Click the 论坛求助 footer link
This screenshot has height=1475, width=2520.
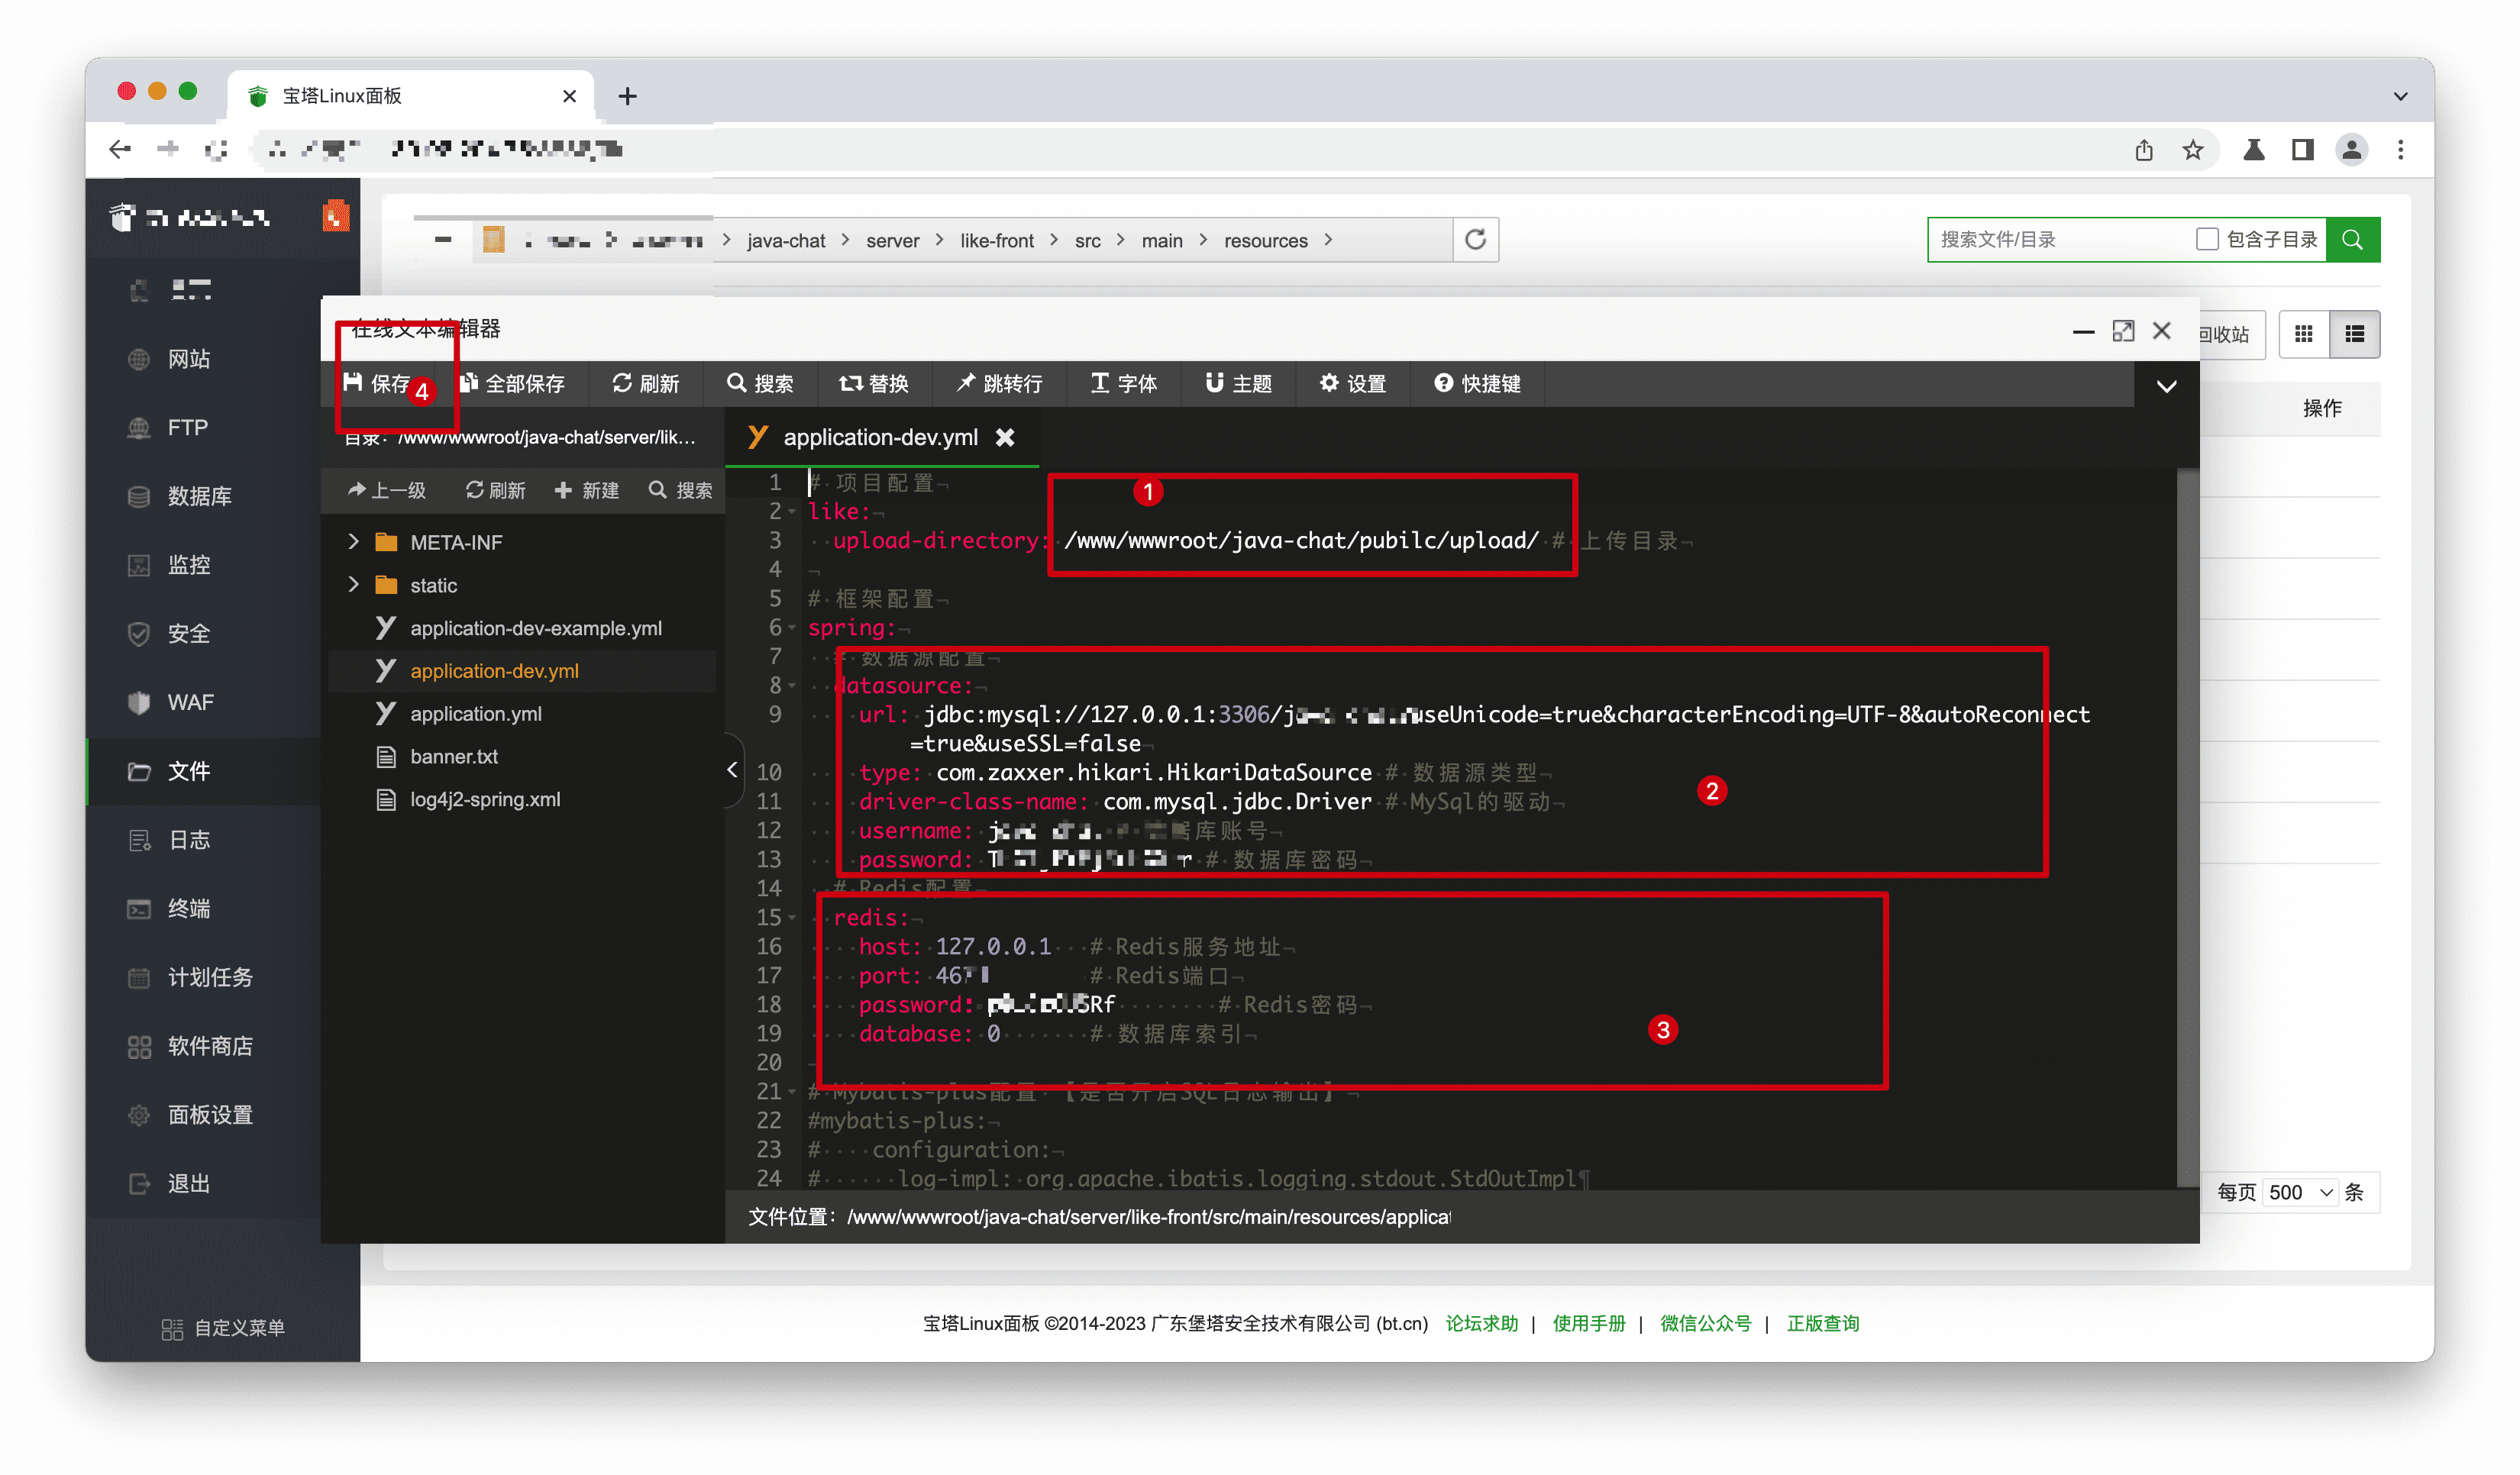click(x=1482, y=1323)
